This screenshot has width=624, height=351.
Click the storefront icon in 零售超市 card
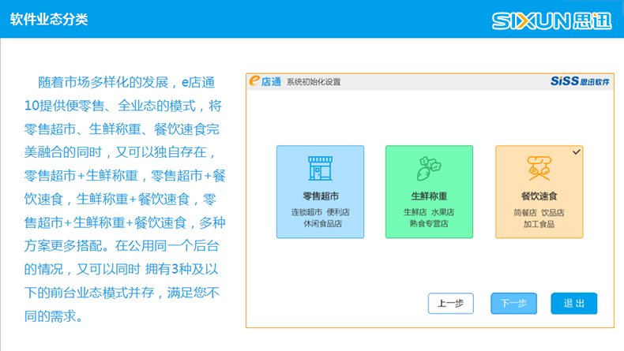pos(320,168)
